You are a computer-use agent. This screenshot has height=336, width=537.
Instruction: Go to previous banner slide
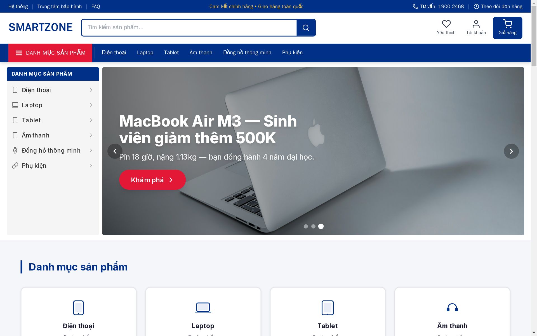point(115,151)
